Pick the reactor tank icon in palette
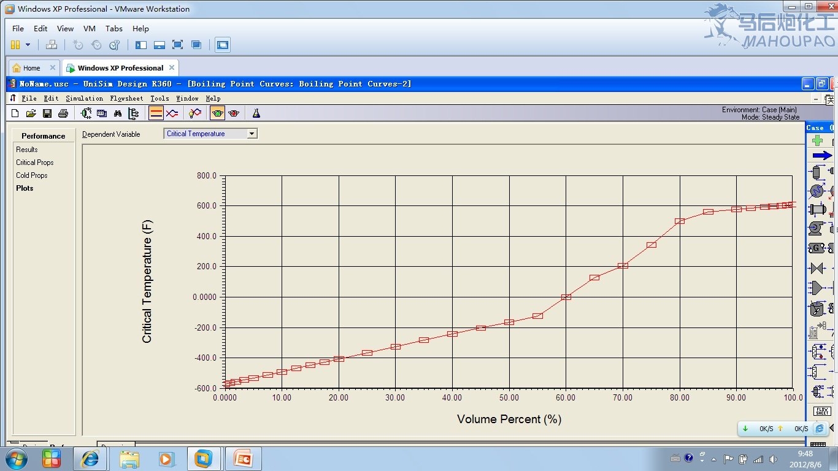 [x=817, y=308]
